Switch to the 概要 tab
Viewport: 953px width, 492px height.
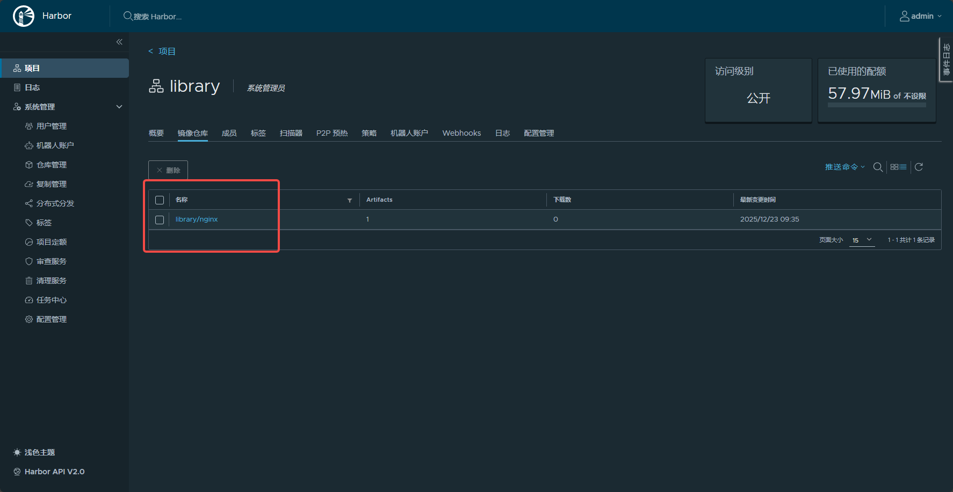pos(156,133)
